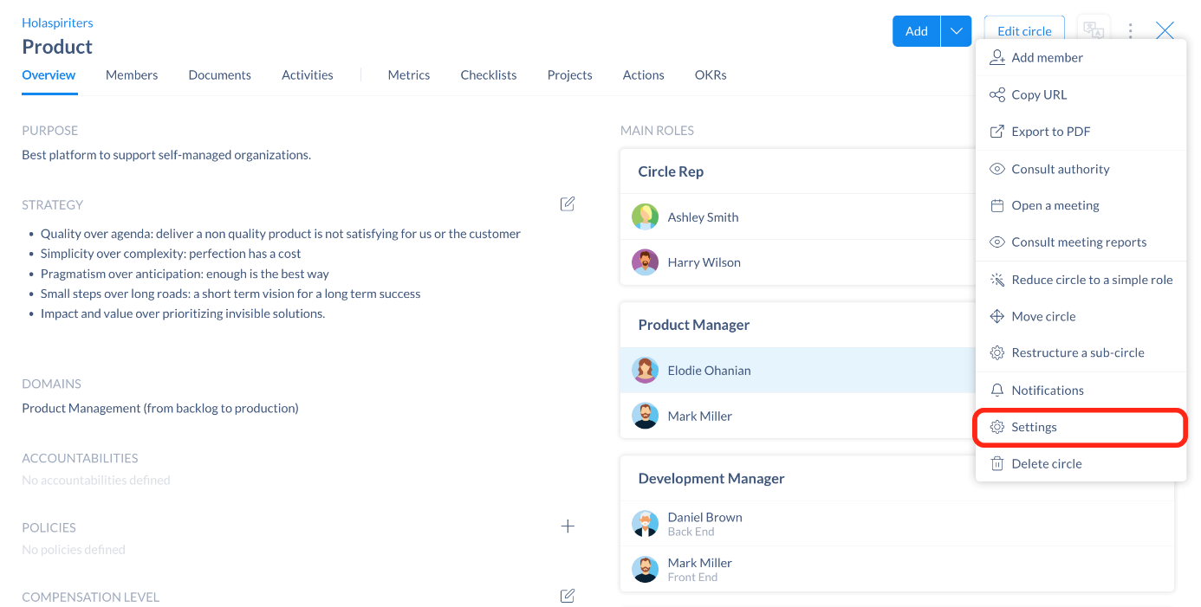Click Ashley Smith's avatar

click(645, 217)
